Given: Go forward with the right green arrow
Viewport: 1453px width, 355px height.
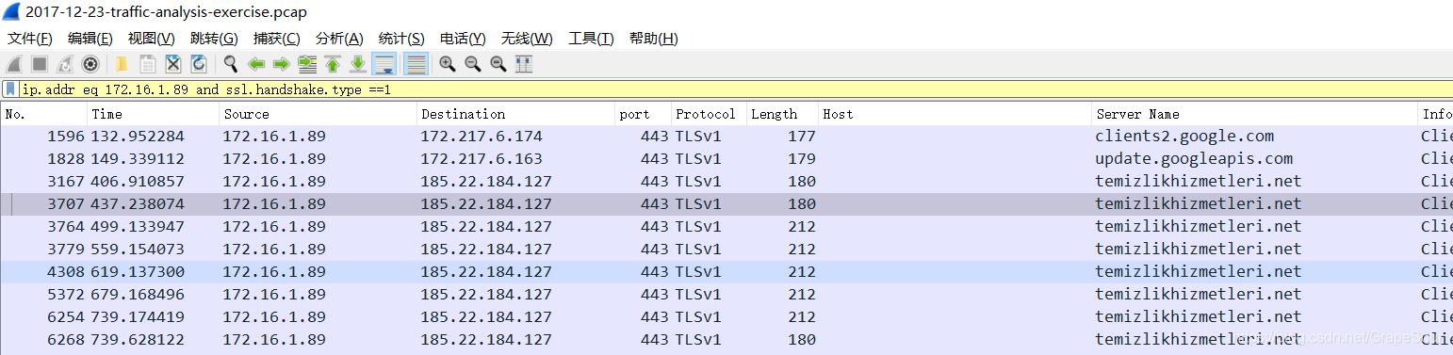Looking at the screenshot, I should (x=281, y=64).
